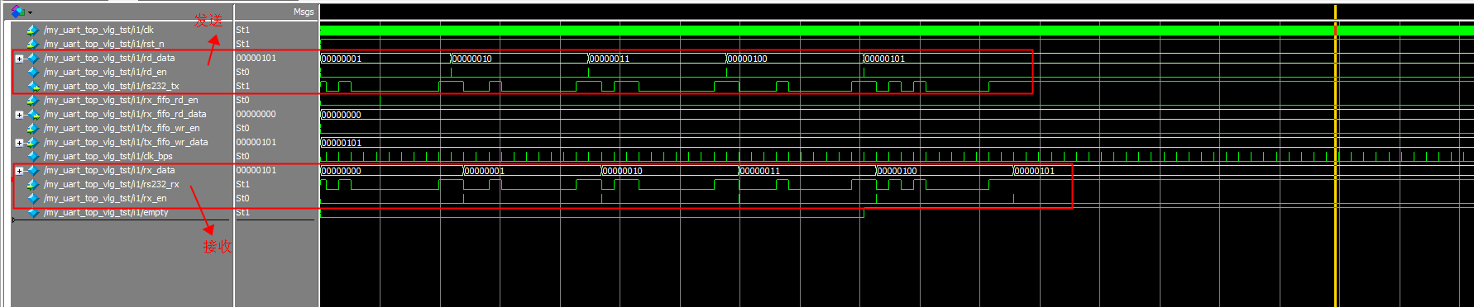Click the Msgs value 00000000 for rx_fifo_rd_data
This screenshot has width=1474, height=307.
click(256, 114)
